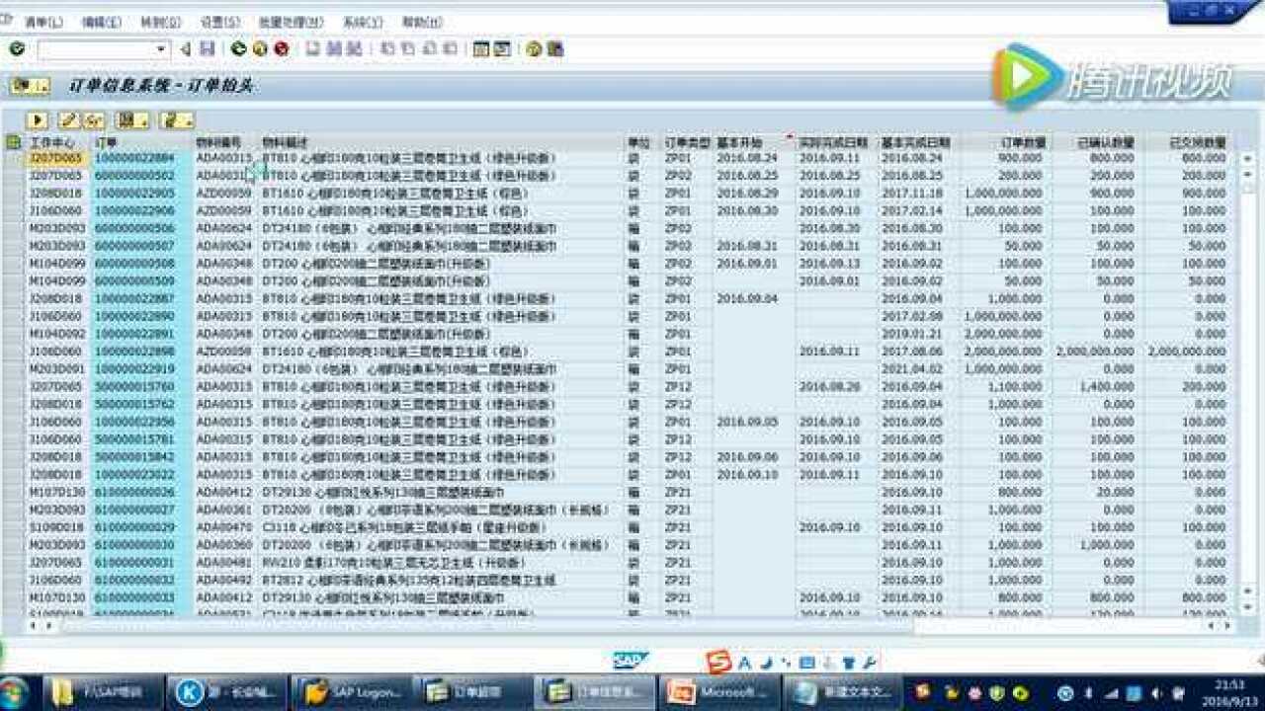Open last application toolbar dropdown button
Viewport: 1265px width, 711px height.
[x=176, y=120]
